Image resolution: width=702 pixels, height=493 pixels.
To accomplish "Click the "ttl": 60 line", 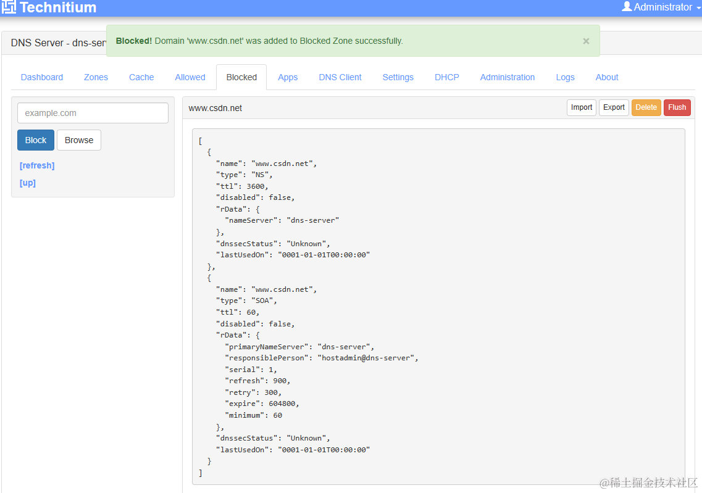I will click(237, 312).
